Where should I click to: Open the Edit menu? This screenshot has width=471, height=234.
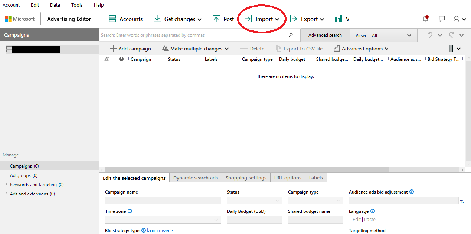35,5
